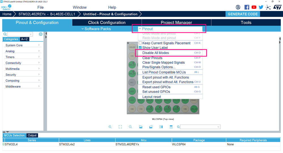Switch to the Clock Configuration tab
The width and height of the screenshot is (283, 153).
pyautogui.click(x=107, y=23)
